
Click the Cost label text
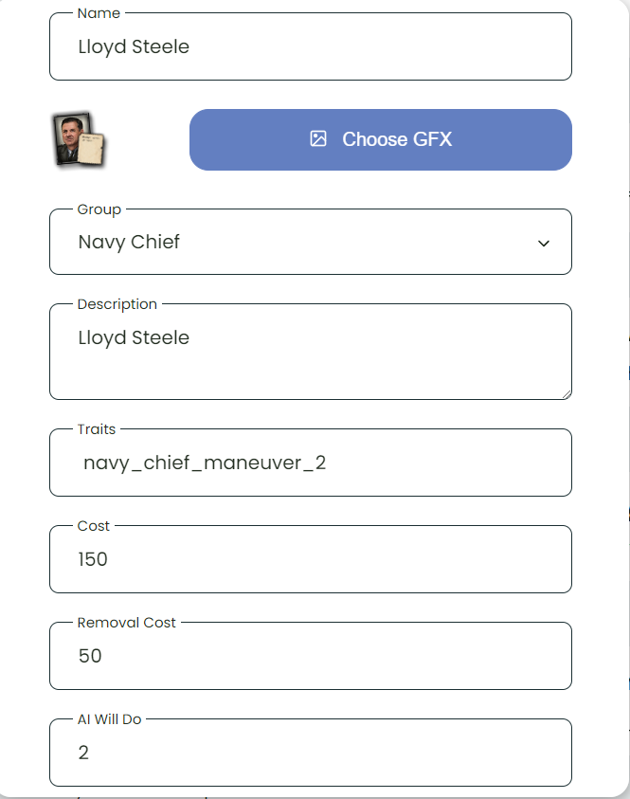pyautogui.click(x=93, y=526)
